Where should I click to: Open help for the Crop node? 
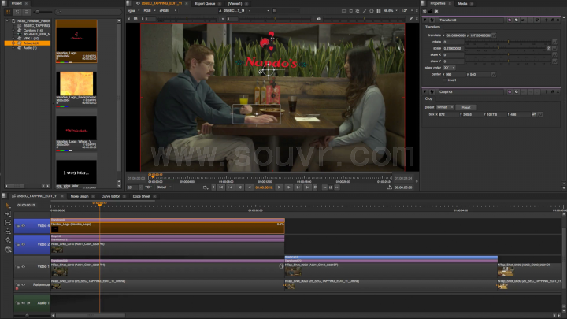[546, 92]
